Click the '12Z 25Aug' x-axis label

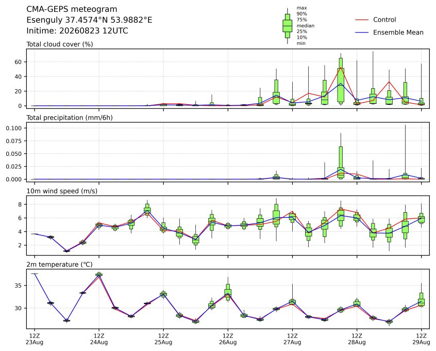(163, 339)
